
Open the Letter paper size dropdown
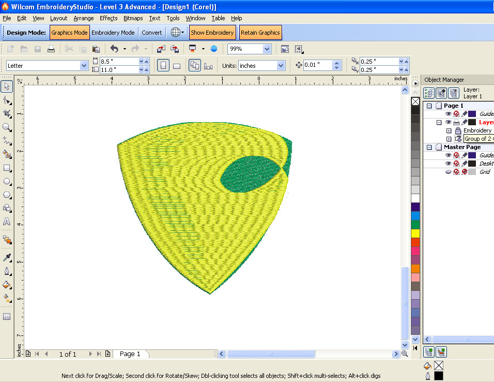point(84,66)
